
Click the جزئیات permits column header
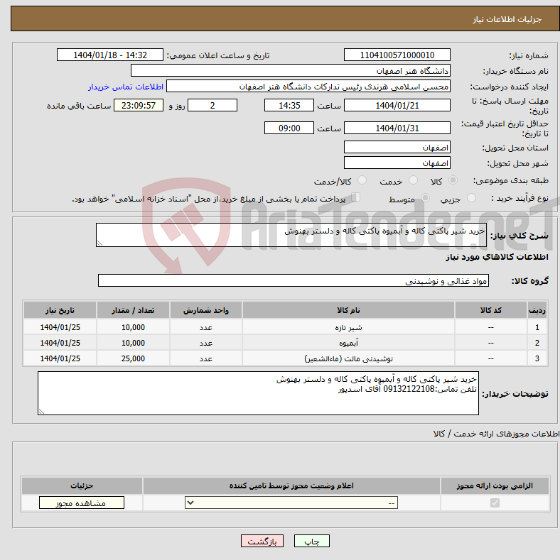pyautogui.click(x=82, y=485)
